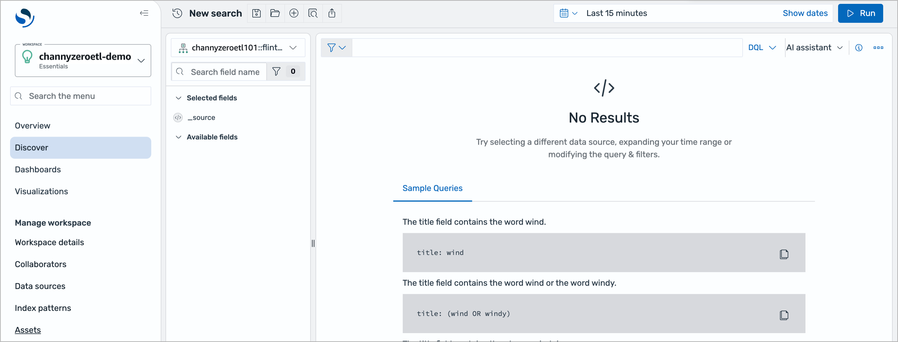Open the DQL language dropdown
Image resolution: width=898 pixels, height=342 pixels.
762,48
